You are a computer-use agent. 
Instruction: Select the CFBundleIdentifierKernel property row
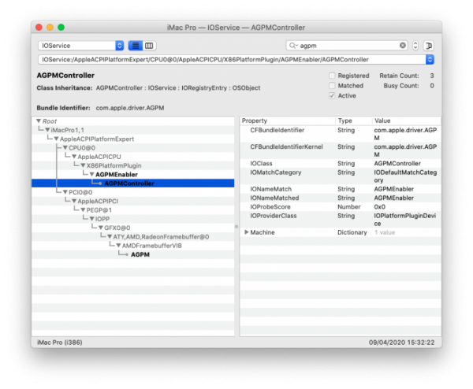341,150
